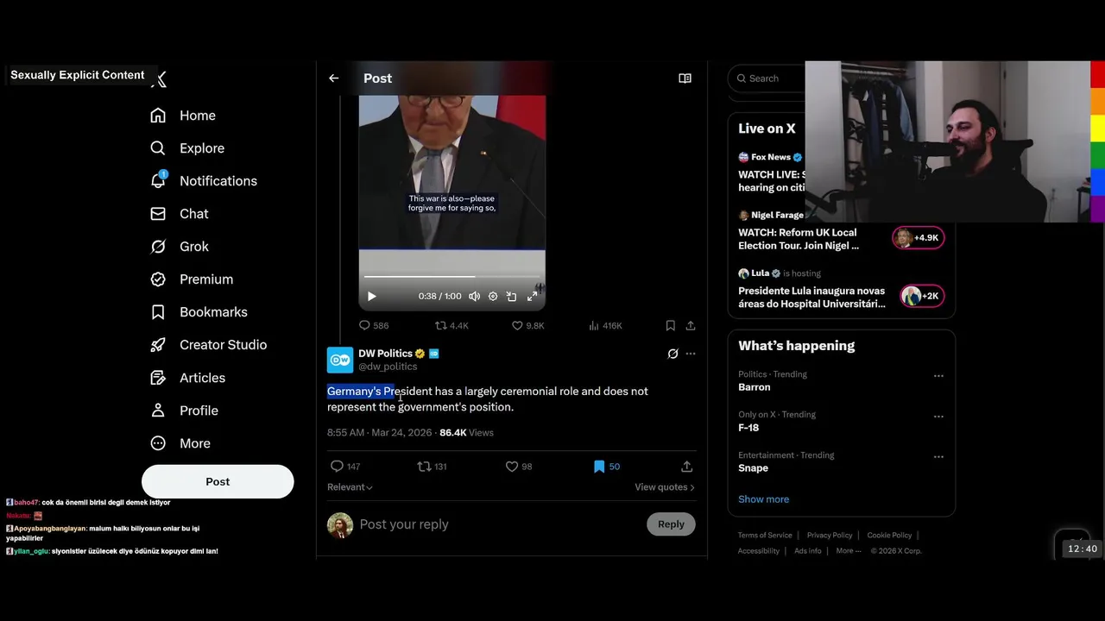Open the DW Politics profile avatar
Viewport: 1105px width, 621px height.
340,360
